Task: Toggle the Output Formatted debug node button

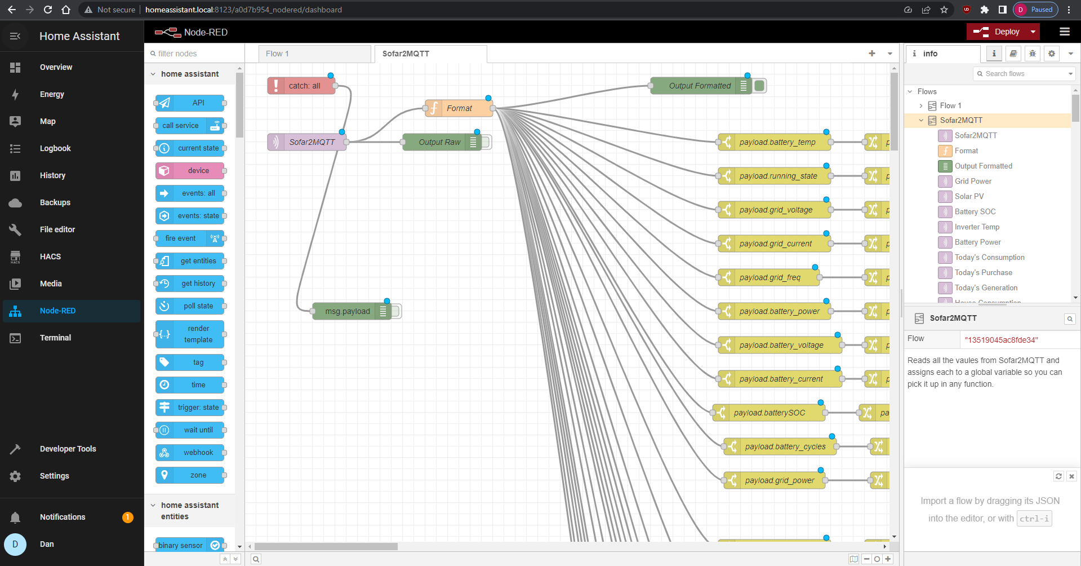Action: [x=759, y=86]
